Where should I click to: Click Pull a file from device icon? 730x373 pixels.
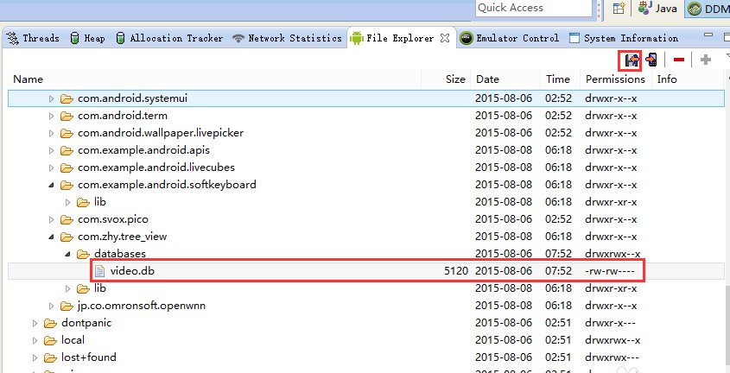[631, 60]
